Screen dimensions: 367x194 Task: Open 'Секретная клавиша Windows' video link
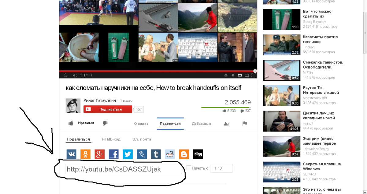(322, 166)
